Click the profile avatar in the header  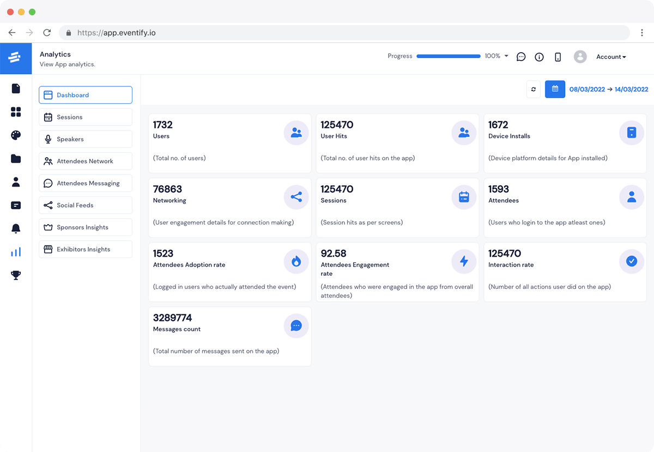coord(580,57)
